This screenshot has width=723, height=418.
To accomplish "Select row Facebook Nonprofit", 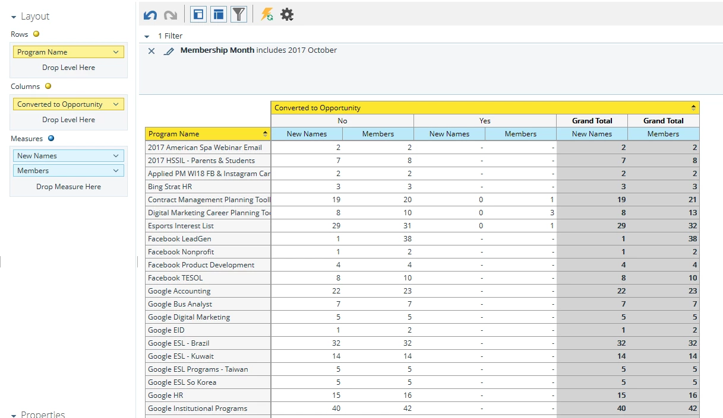I will [x=208, y=252].
